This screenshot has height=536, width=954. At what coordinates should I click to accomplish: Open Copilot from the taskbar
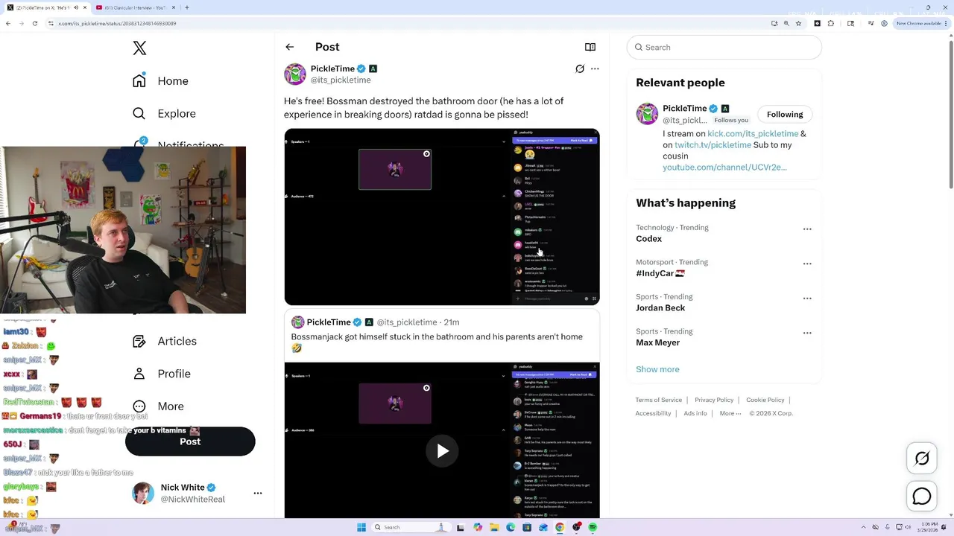478,527
